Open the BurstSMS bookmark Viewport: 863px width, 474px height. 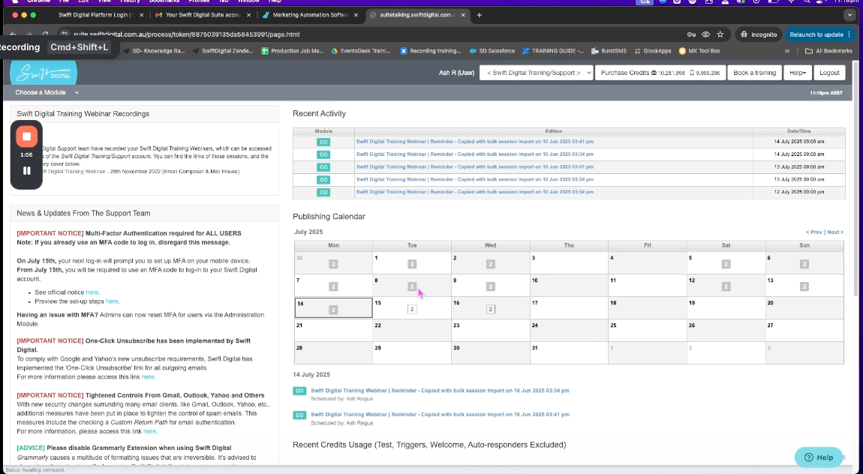coord(609,51)
